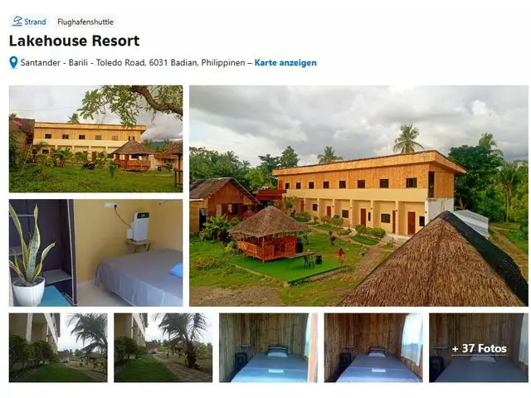This screenshot has width=531, height=398.
Task: Click the thatched hut in the aerial photo
Action: (270, 234)
